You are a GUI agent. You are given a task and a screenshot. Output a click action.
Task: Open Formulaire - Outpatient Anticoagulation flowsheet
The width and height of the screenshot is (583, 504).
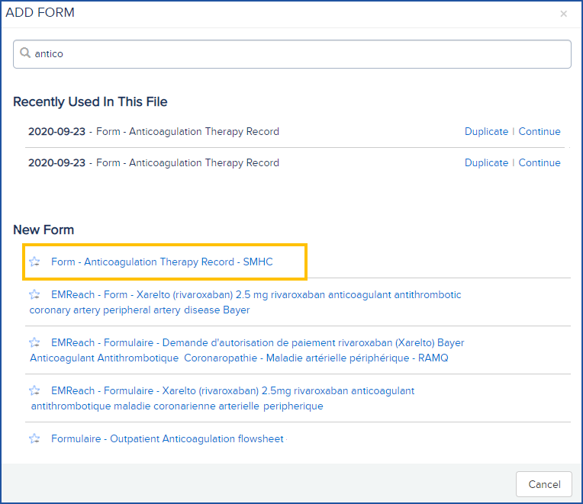(167, 439)
